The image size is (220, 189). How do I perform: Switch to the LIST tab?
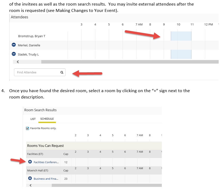(33, 119)
